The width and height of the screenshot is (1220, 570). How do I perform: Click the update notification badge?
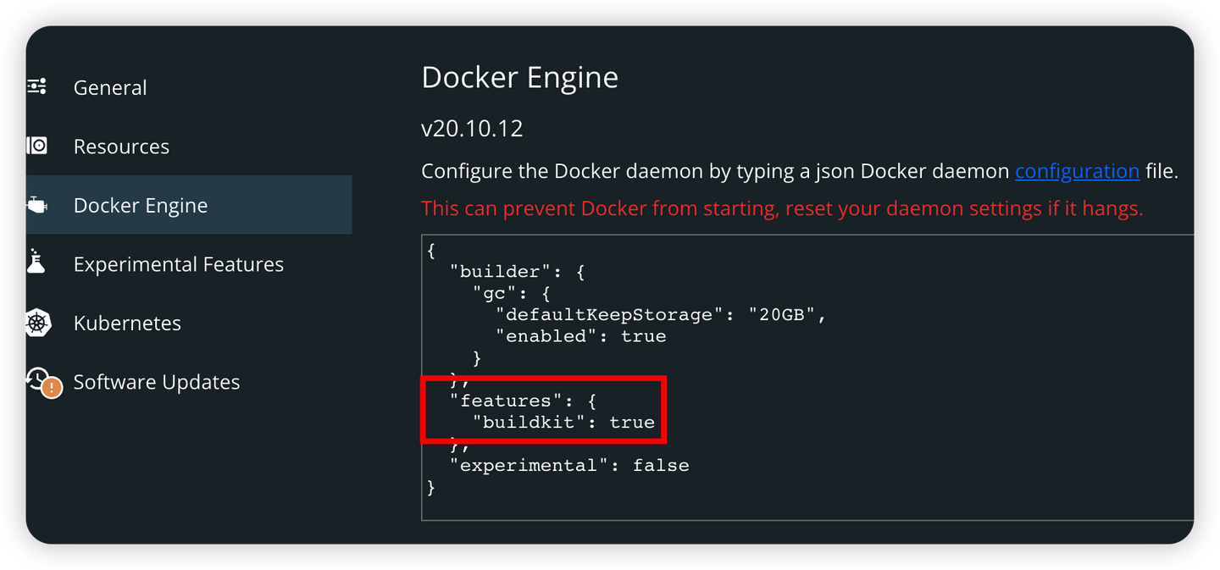pyautogui.click(x=50, y=389)
